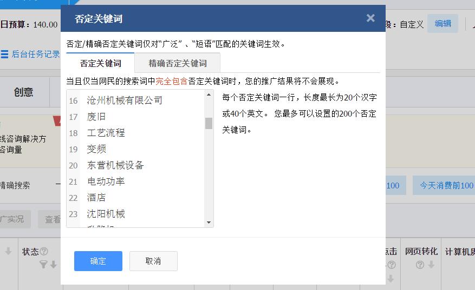Screen dimensions: 475x290
Task: Click the sort arrow under 状态 column
Action: [54, 265]
